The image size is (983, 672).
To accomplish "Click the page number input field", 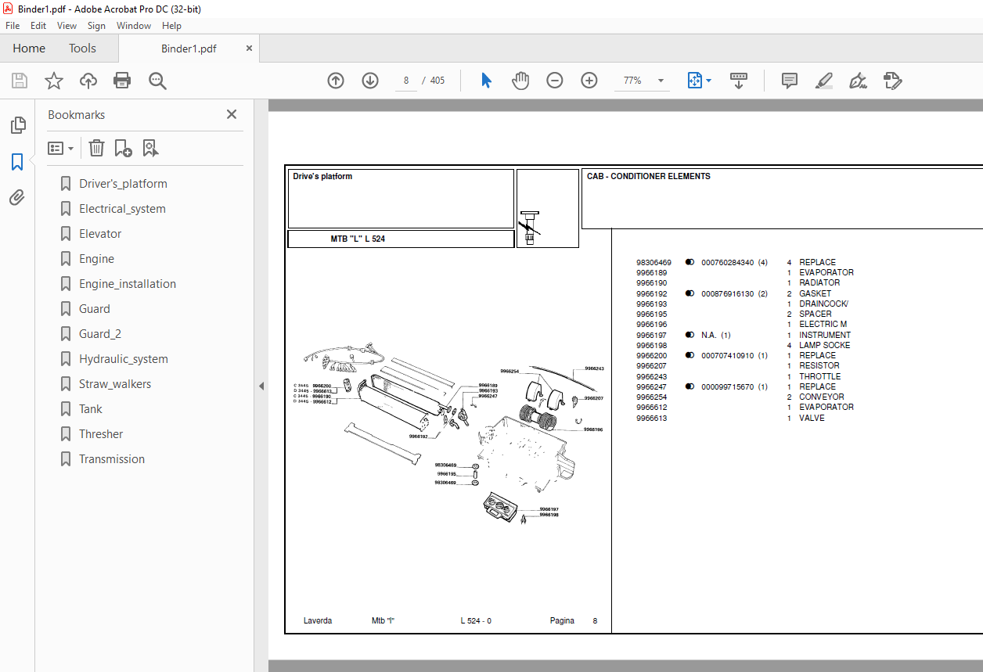I will tap(406, 81).
